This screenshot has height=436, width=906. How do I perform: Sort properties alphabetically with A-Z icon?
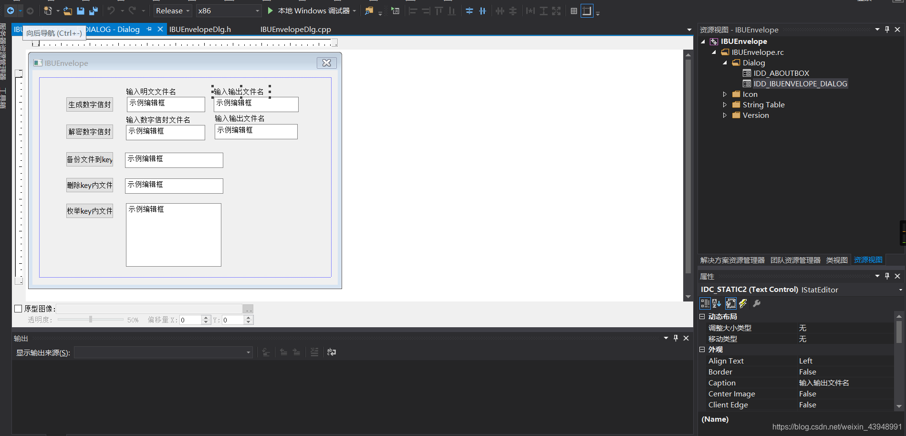coord(717,303)
